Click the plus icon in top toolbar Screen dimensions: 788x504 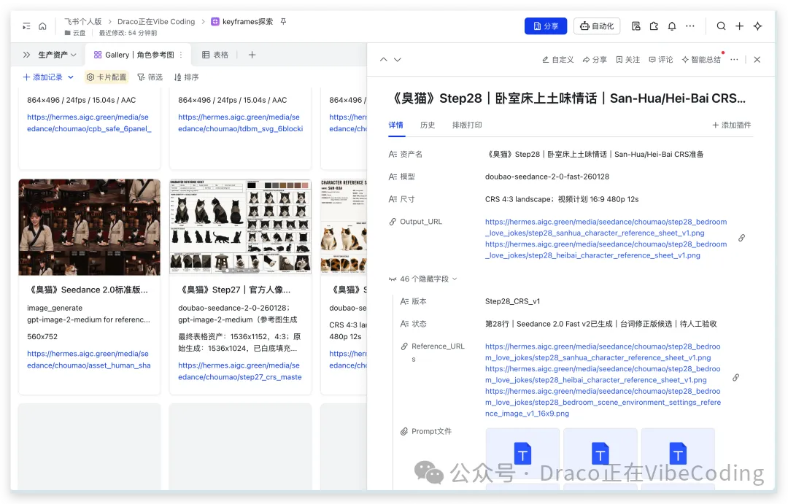click(x=739, y=26)
